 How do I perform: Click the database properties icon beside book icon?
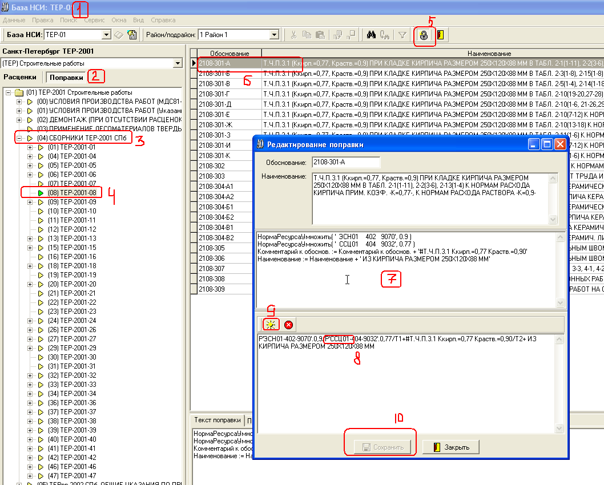click(x=132, y=35)
